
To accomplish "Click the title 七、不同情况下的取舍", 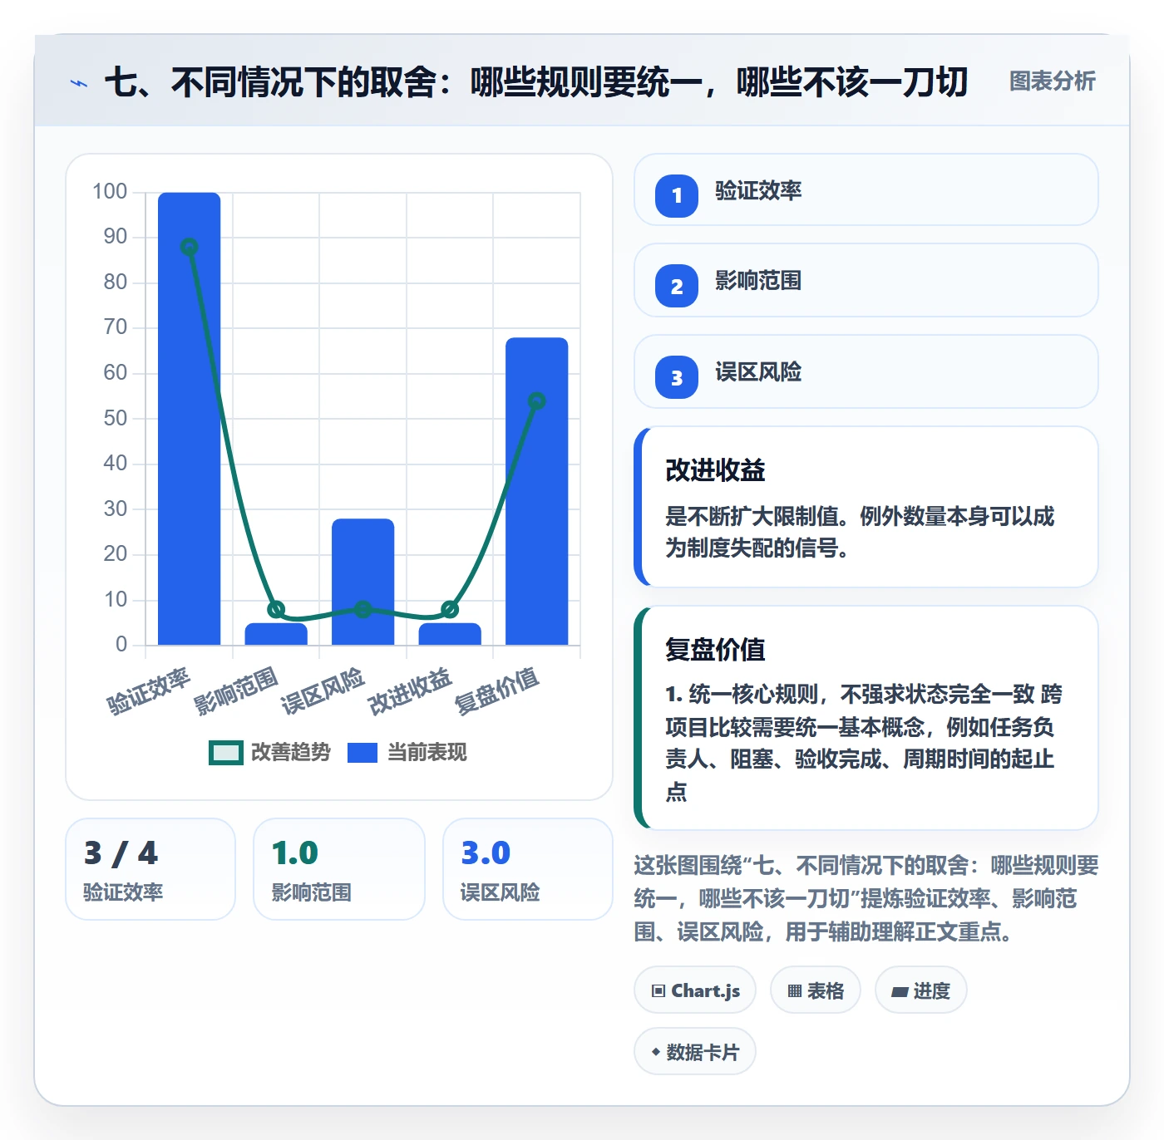I will click(536, 82).
